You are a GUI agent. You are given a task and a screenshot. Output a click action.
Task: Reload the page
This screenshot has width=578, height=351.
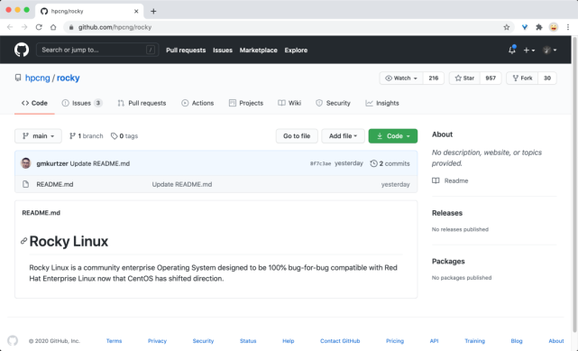pos(39,27)
